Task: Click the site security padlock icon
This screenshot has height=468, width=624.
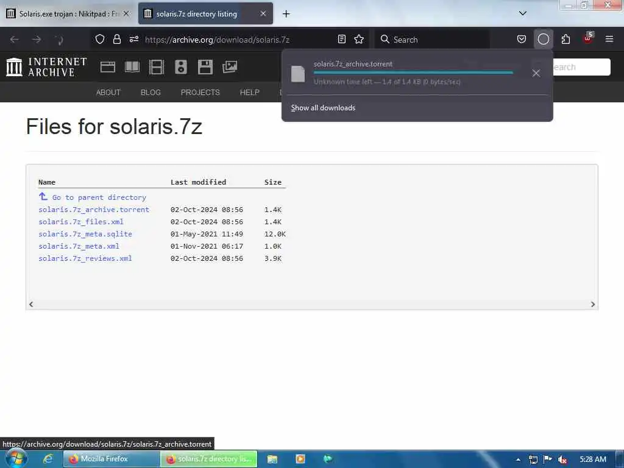Action: [116, 39]
